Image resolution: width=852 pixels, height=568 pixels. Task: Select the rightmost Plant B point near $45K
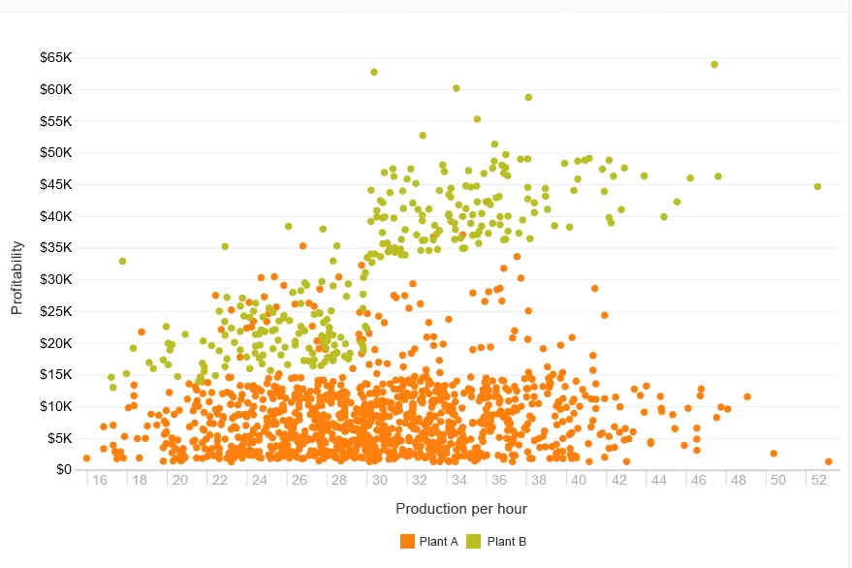point(817,187)
